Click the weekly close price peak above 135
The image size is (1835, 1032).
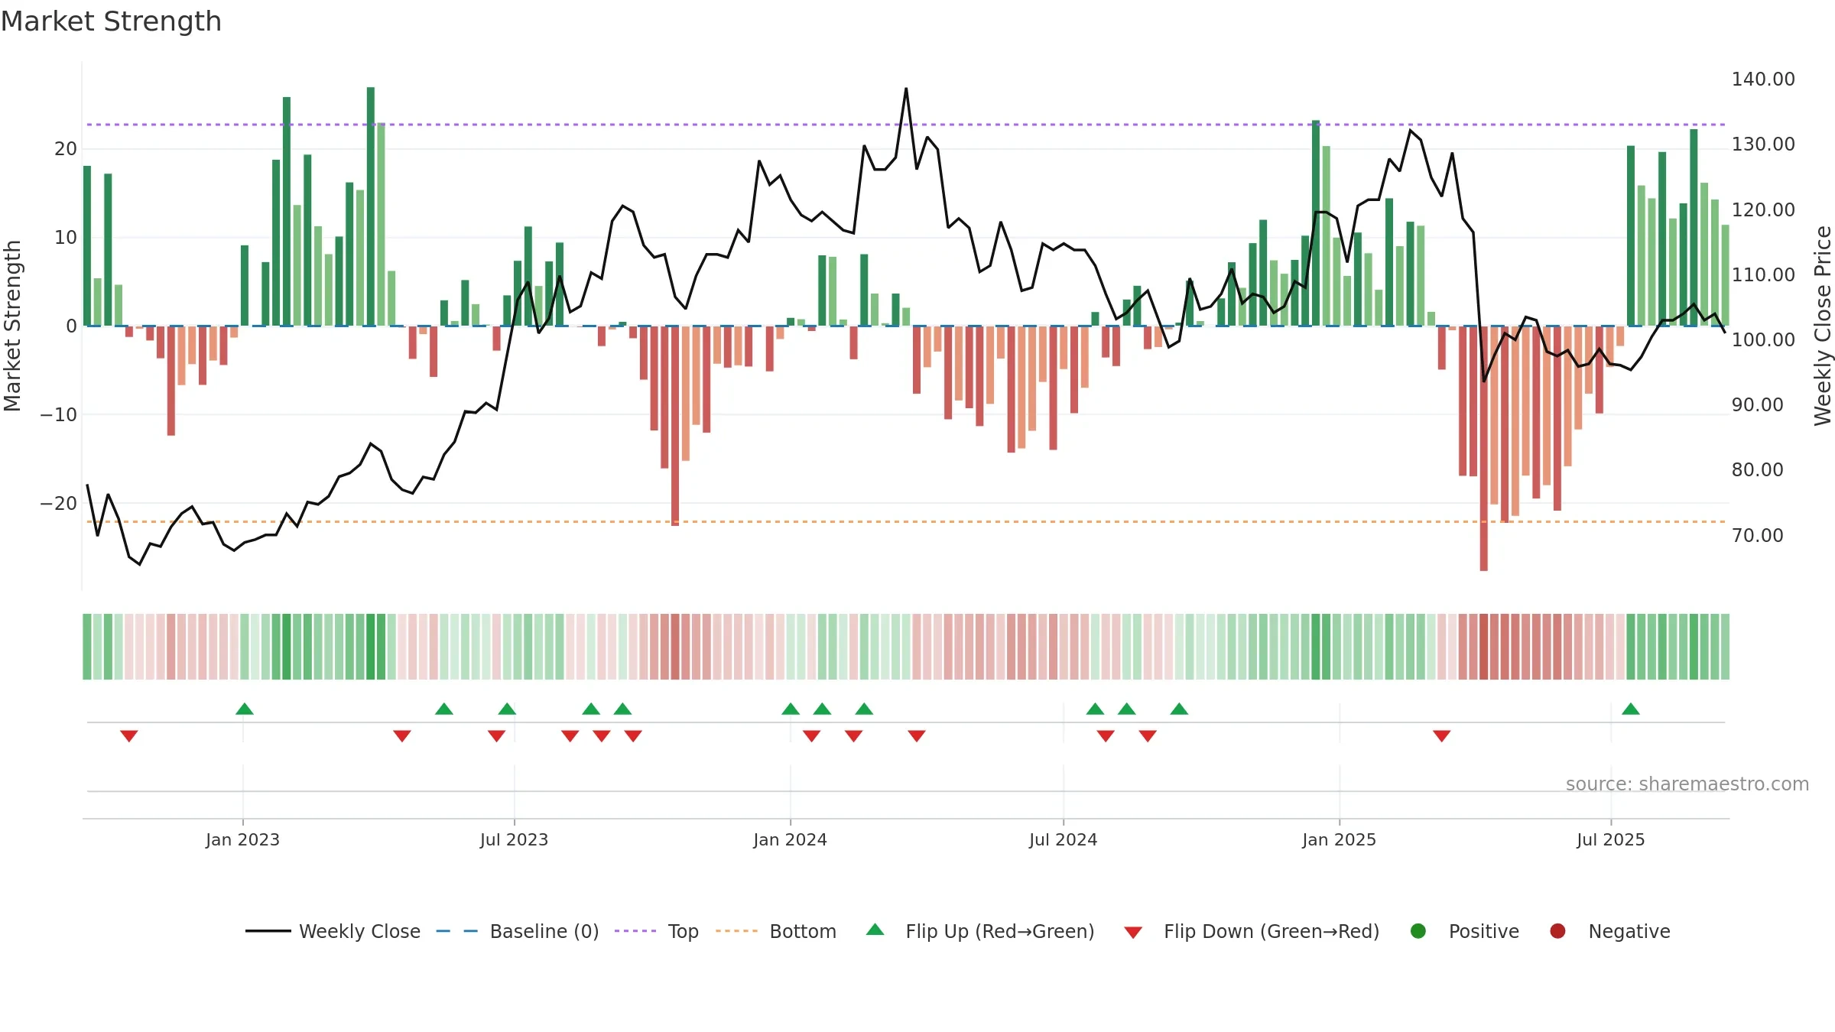click(x=906, y=89)
